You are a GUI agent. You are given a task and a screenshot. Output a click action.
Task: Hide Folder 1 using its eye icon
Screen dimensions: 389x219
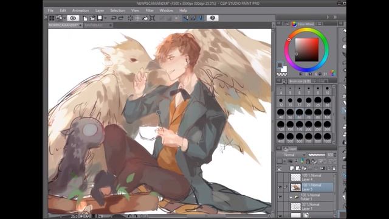[280, 197]
